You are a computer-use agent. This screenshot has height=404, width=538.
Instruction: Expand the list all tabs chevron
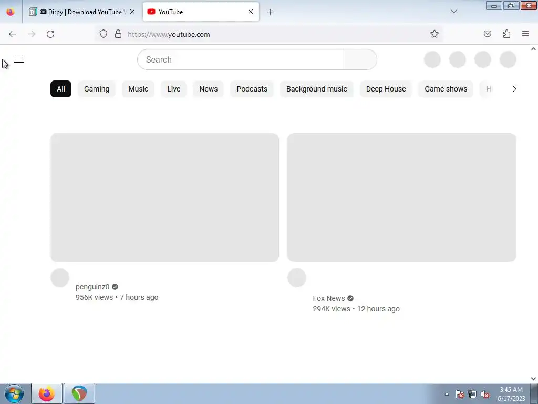coord(453,12)
